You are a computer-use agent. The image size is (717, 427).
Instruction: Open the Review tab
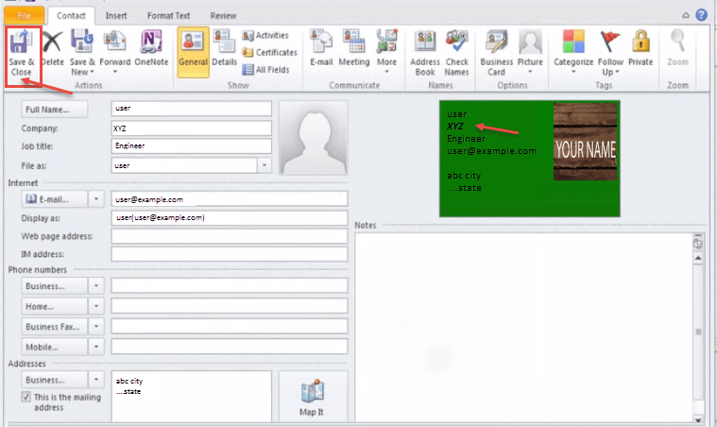click(223, 15)
